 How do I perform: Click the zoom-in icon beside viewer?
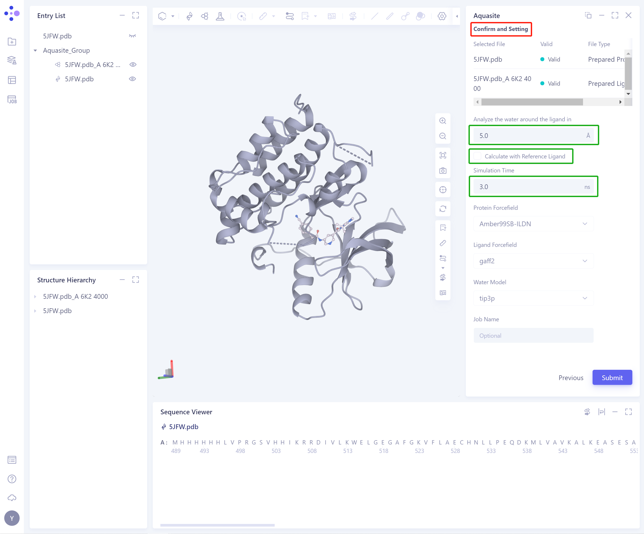(443, 121)
